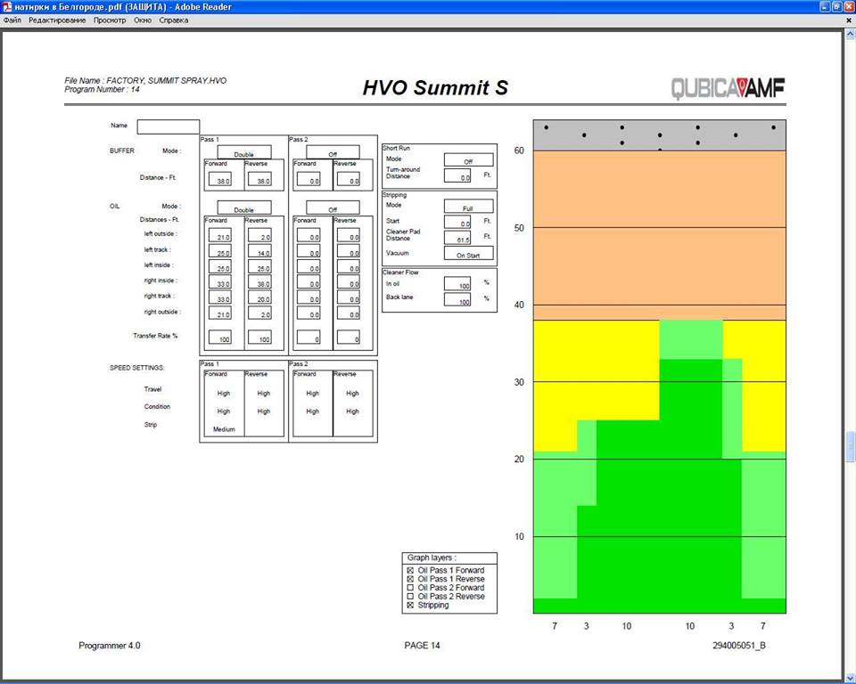The width and height of the screenshot is (856, 684).
Task: Toggle Oil Pass 1 Forward graph layer checkbox
Action: (410, 570)
